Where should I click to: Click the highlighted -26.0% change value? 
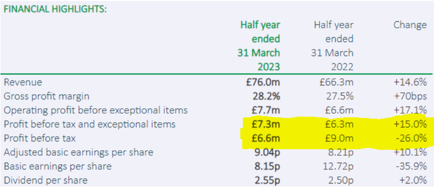point(411,138)
